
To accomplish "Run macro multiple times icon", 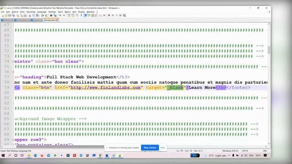I will pyautogui.click(x=120, y=15).
